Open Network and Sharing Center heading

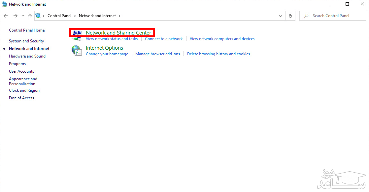[118, 33]
